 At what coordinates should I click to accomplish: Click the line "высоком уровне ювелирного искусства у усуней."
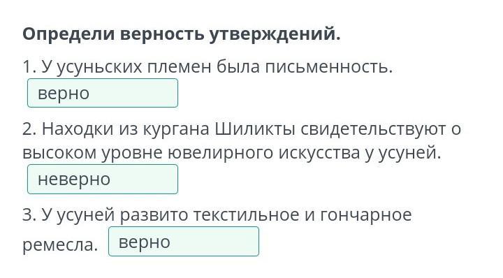232,153
